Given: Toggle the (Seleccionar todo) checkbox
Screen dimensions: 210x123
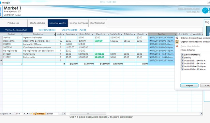Looking at the screenshot, I should [x=182, y=55].
